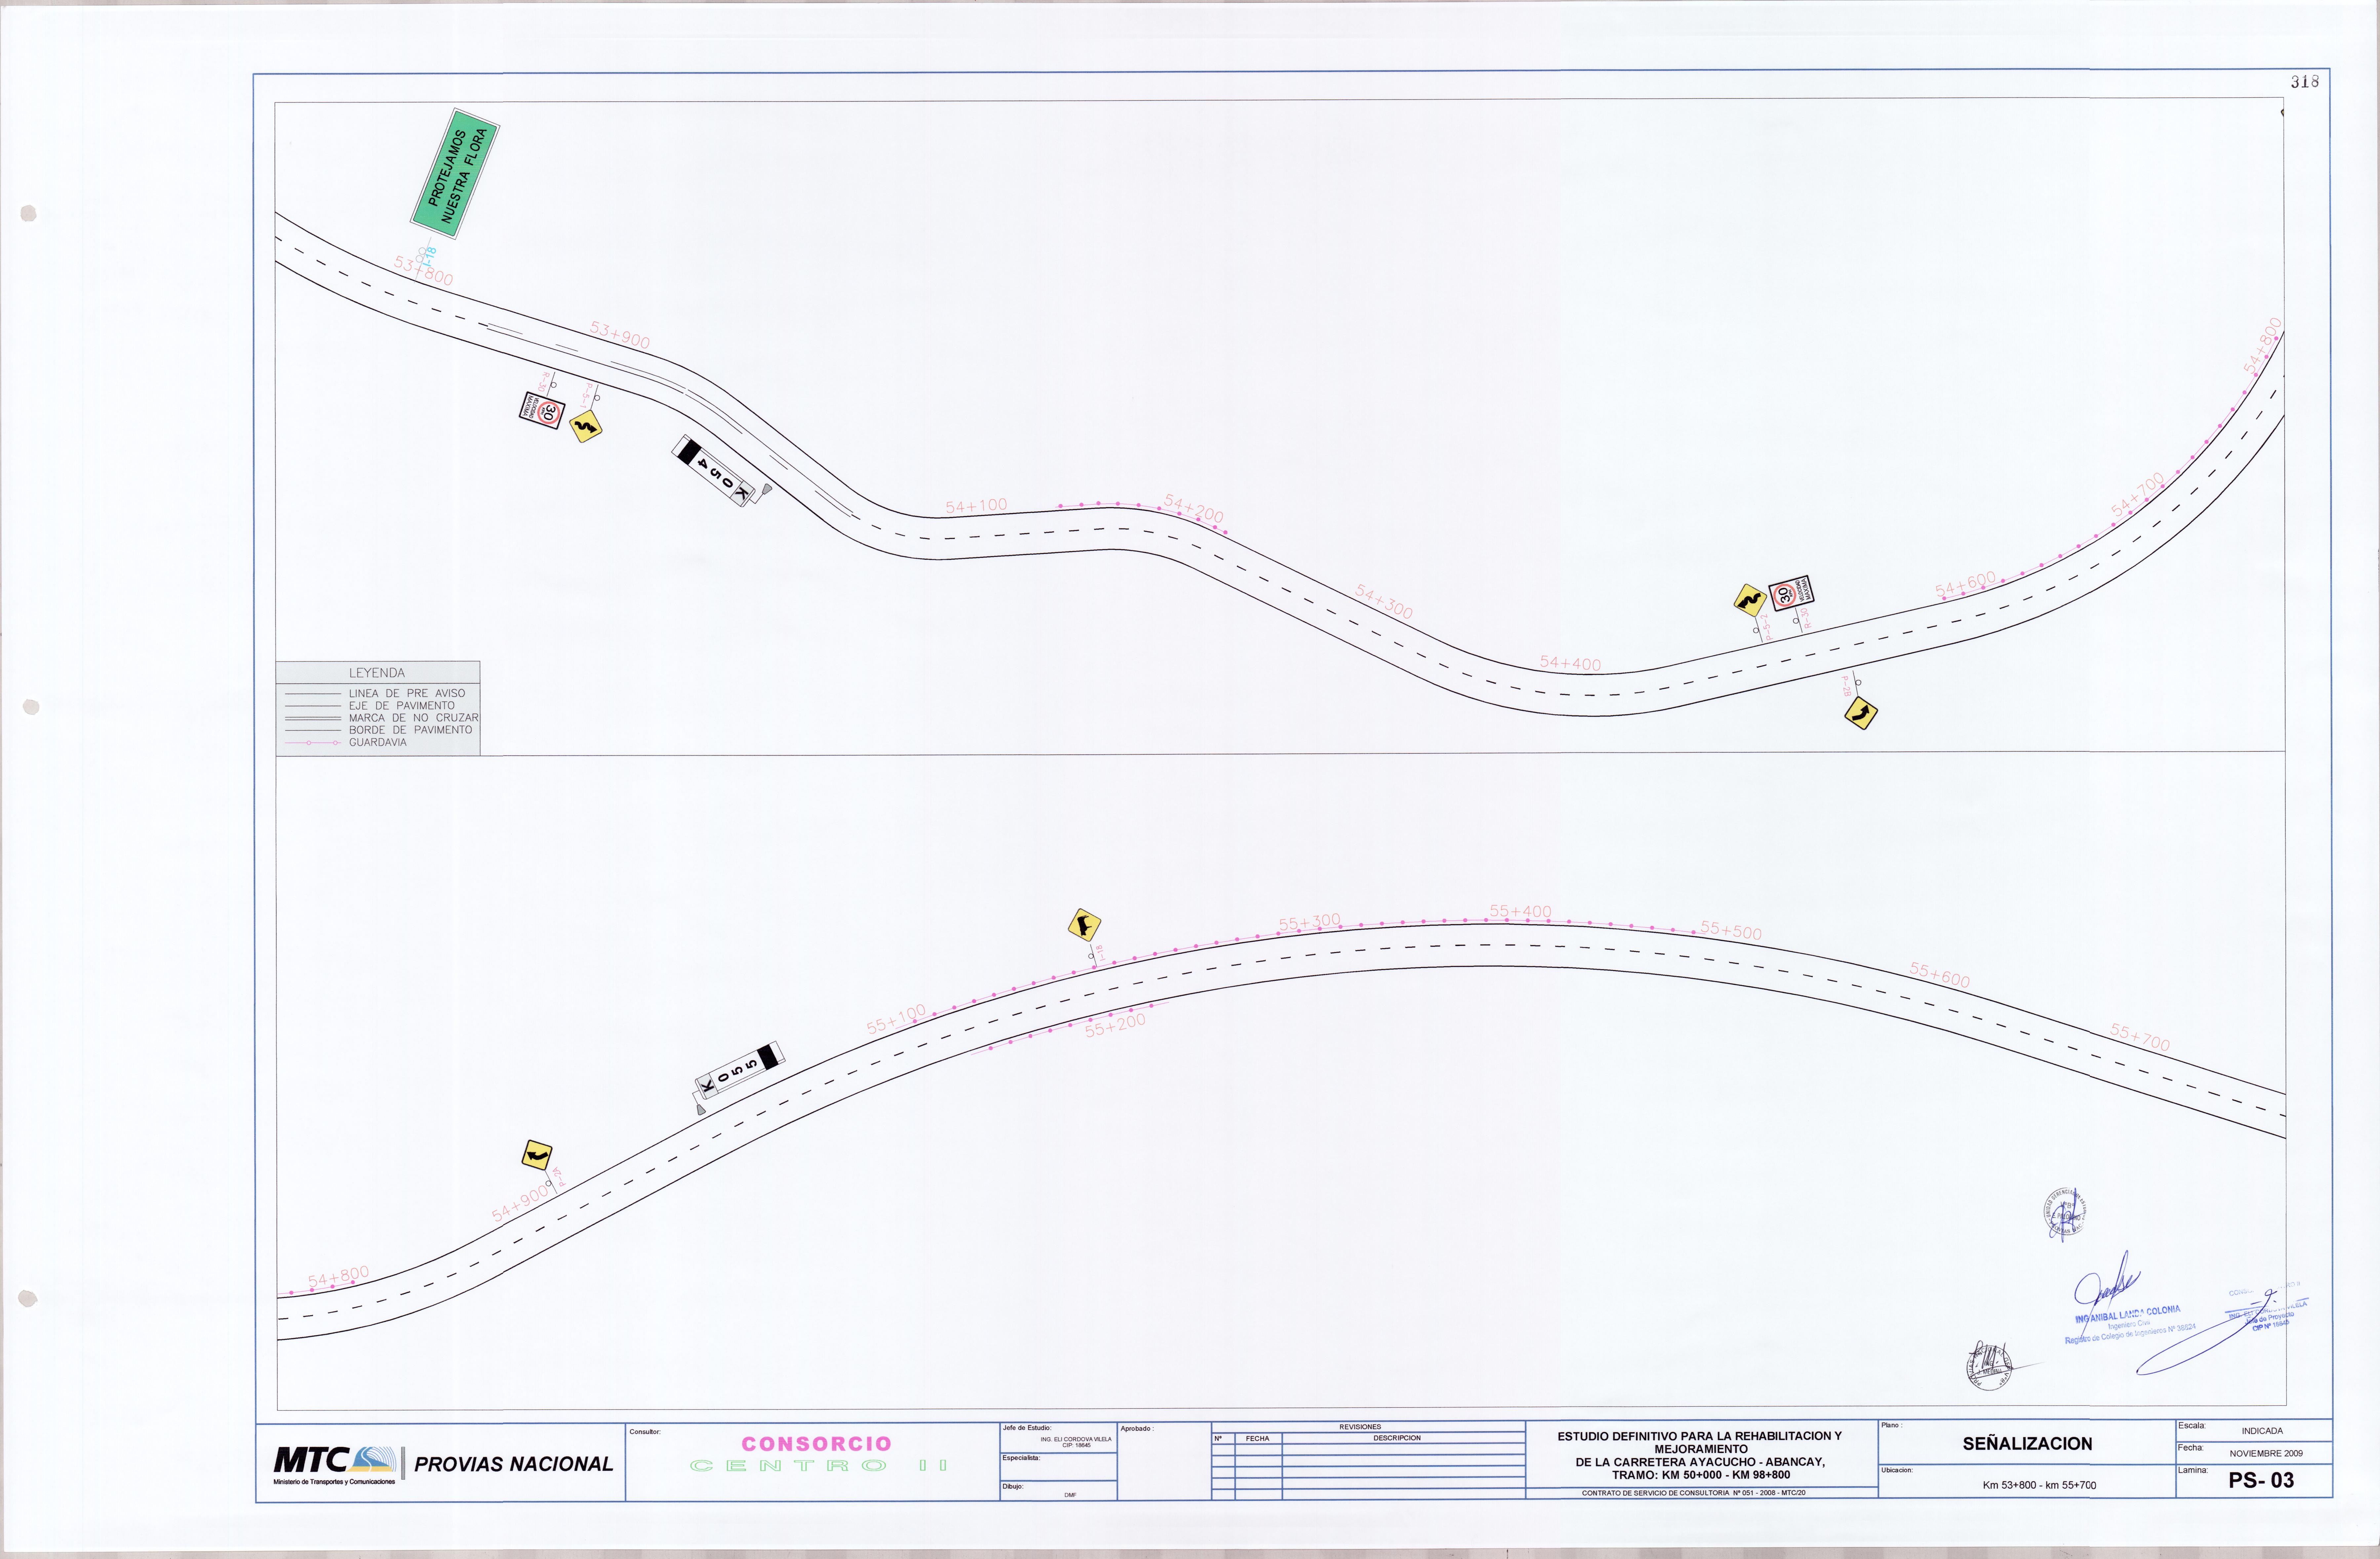
Task: Click the SEÑALIZACION plan title
Action: [2027, 1444]
